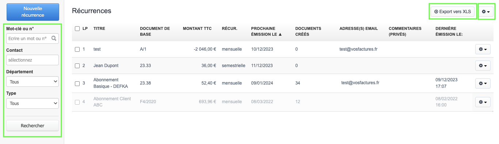Click the amount 693,96 €
Image resolution: width=499 pixels, height=144 pixels.
coord(207,102)
